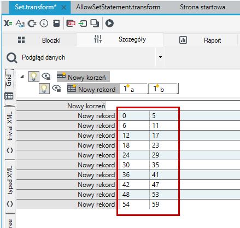Click the X= variables toolbar icon
Viewport: 240px width, 228px height.
(8, 23)
